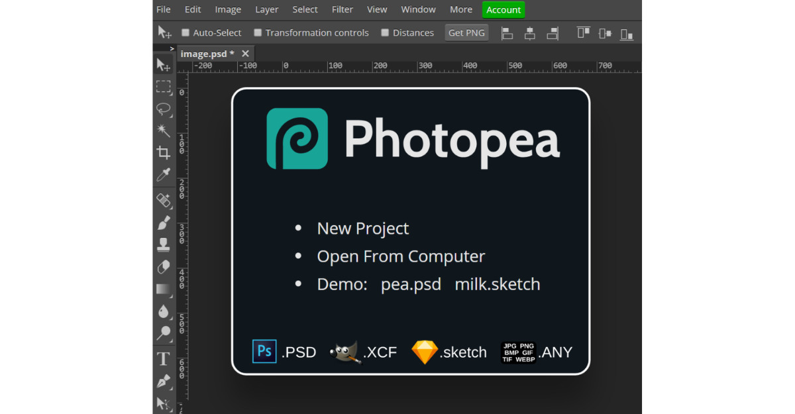Toggle the Transformation controls checkbox
795x414 pixels.
coord(258,32)
